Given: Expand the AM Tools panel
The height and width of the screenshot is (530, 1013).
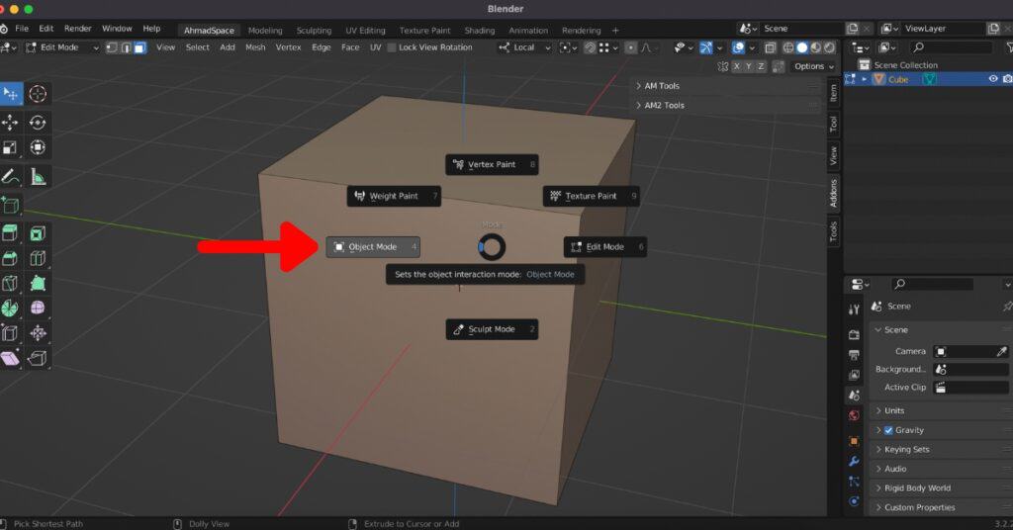Looking at the screenshot, I should click(x=663, y=86).
